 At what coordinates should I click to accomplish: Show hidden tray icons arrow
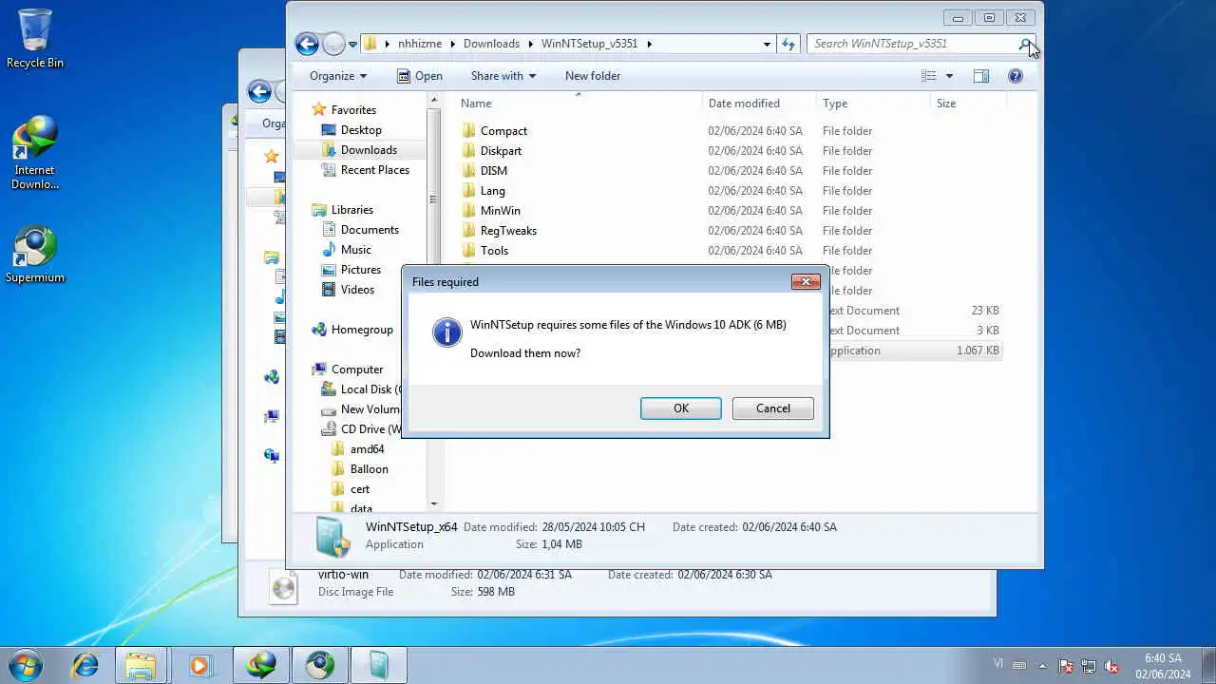(x=1043, y=666)
